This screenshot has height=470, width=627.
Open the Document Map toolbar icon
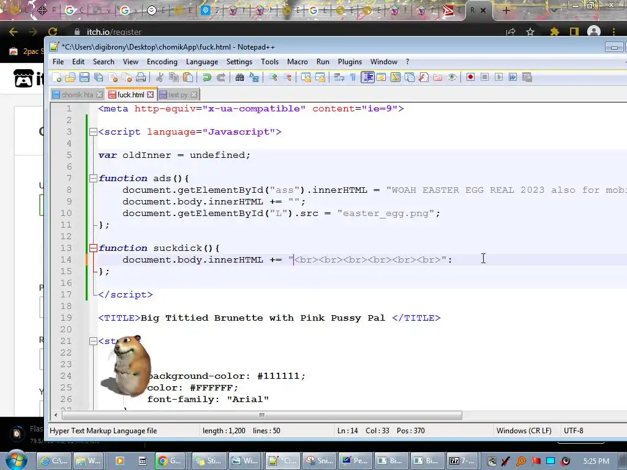pos(396,77)
